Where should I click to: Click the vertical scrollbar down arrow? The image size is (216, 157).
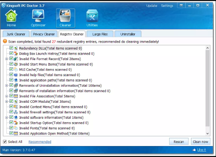pyautogui.click(x=207, y=133)
